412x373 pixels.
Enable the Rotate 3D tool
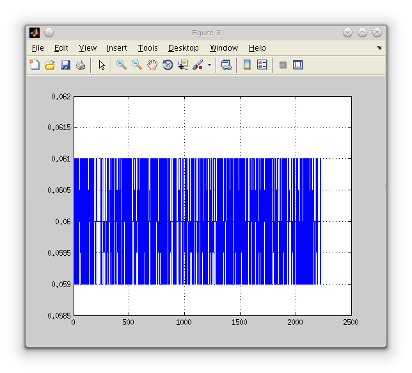pos(168,65)
